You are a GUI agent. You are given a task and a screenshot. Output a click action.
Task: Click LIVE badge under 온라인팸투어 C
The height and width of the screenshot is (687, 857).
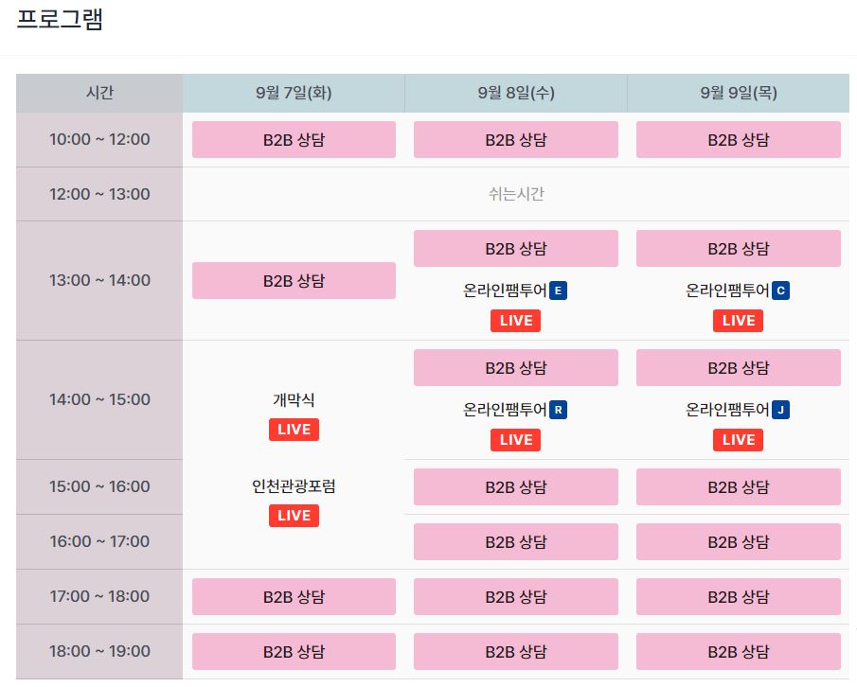click(x=739, y=321)
